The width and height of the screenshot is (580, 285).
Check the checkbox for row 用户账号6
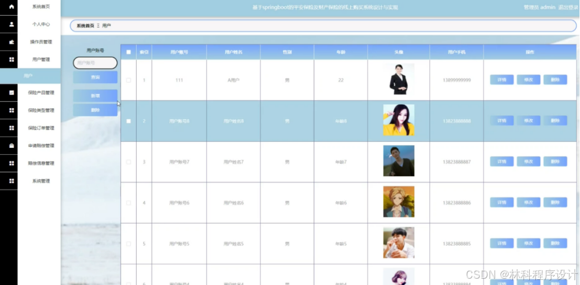[128, 203]
